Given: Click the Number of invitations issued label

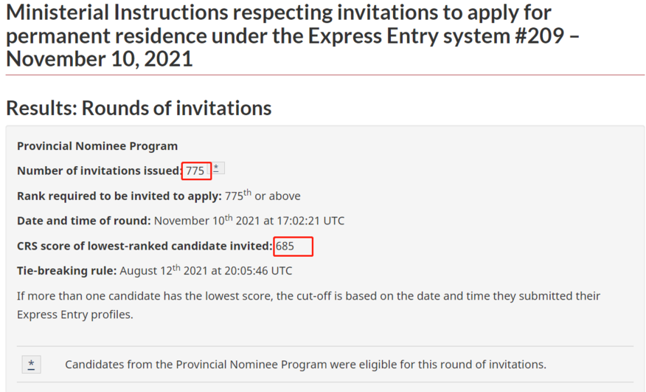Looking at the screenshot, I should [x=100, y=171].
